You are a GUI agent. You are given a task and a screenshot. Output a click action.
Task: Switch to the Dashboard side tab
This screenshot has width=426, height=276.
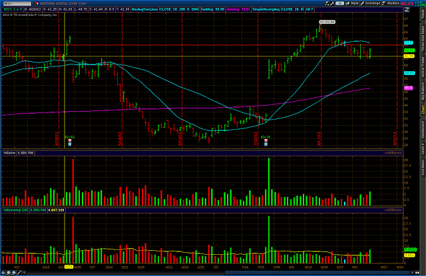[x=423, y=130]
